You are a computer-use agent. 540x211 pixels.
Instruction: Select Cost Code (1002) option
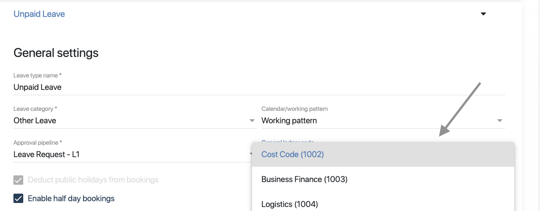293,154
